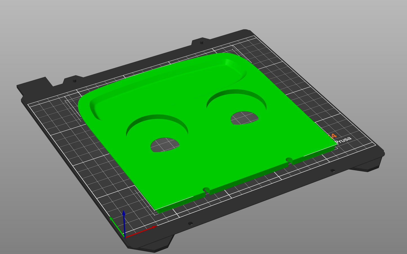Click the screw hole on bed right edge
This screenshot has height=254, width=407.
(332, 170)
